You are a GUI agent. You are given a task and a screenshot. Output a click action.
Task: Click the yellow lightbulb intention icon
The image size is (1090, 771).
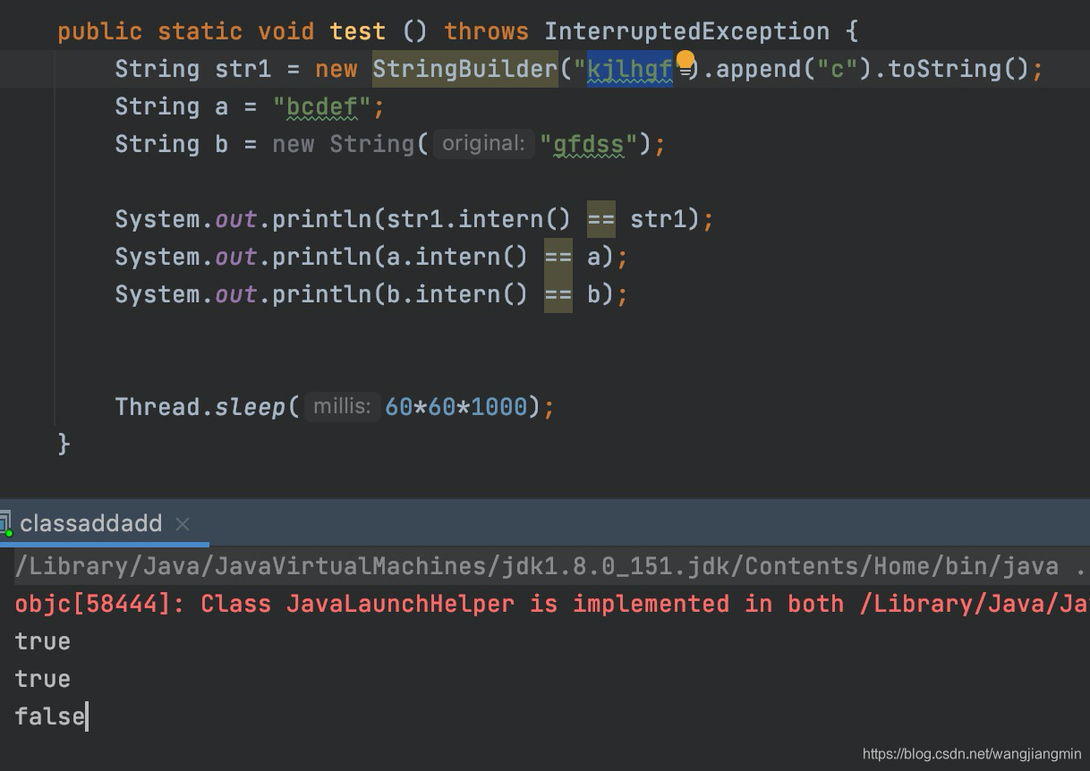point(686,61)
